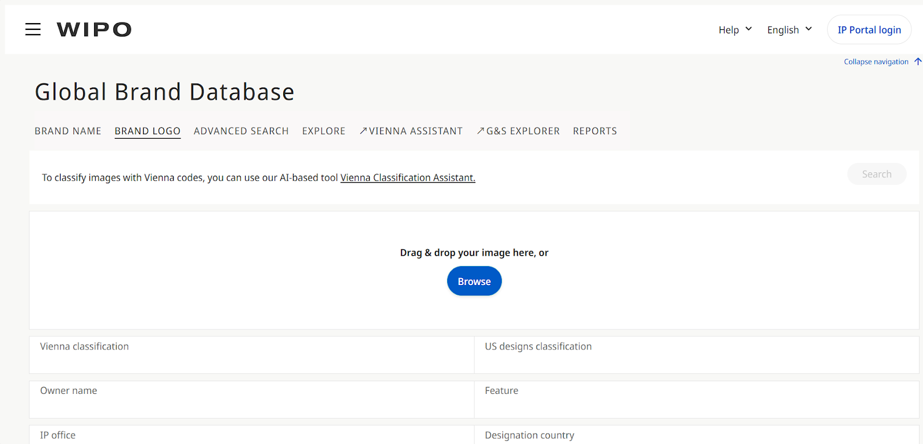Screen dimensions: 923x444
Task: Click the Feature field
Action: pos(696,399)
